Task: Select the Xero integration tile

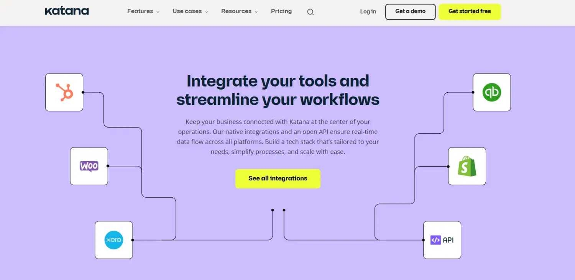Action: click(x=114, y=240)
